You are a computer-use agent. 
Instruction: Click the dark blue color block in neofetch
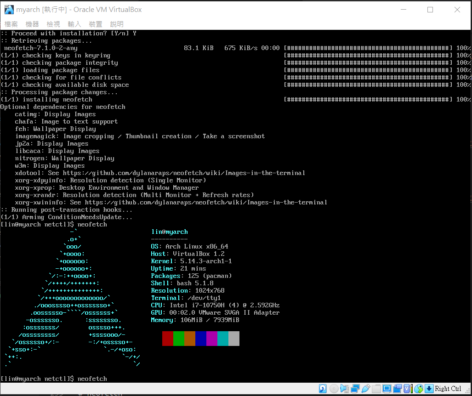click(x=201, y=339)
